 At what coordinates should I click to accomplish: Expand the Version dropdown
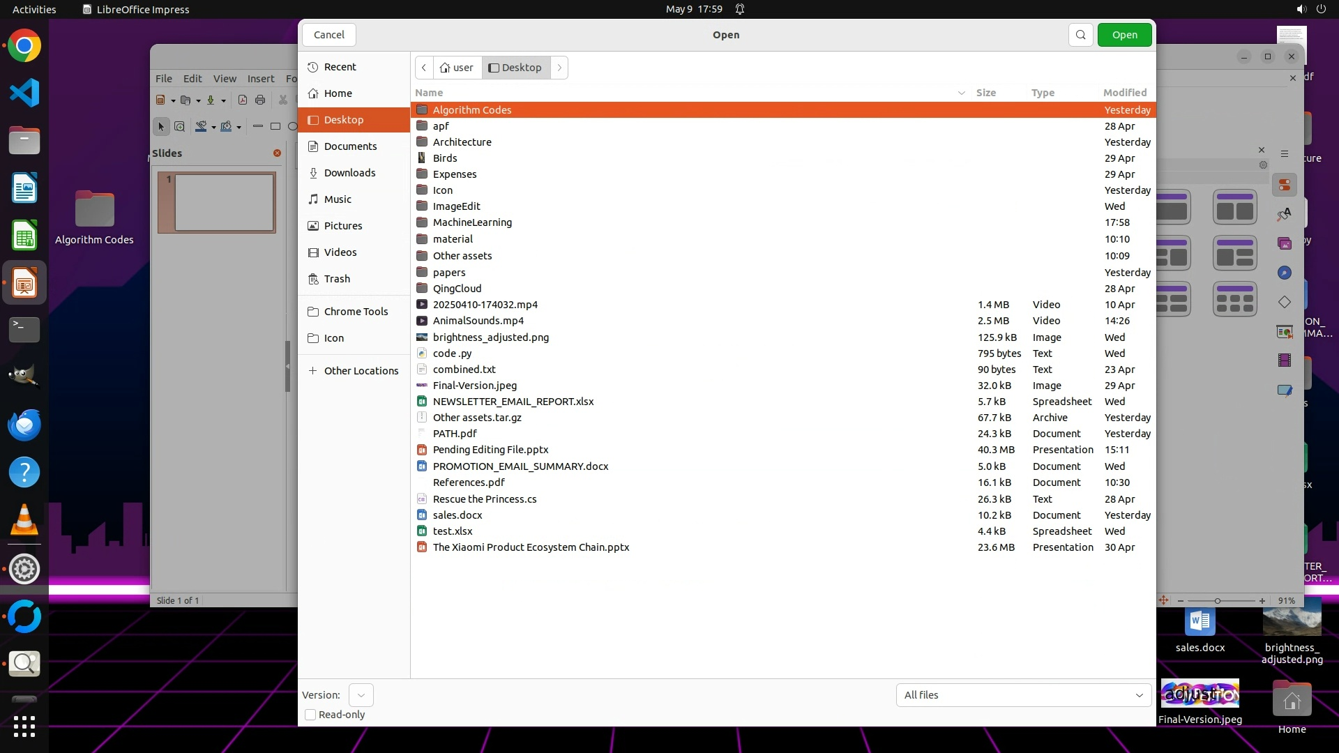361,695
